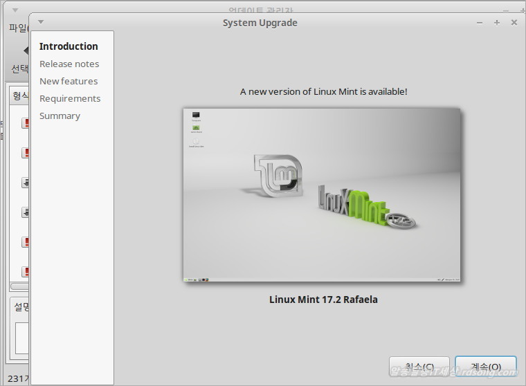
Task: Go to the New features section
Action: 69,81
